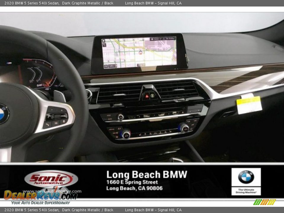Tap the compass icon at the map's bottom corner

[106, 66]
